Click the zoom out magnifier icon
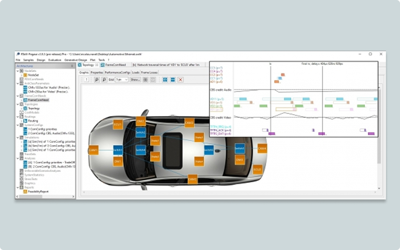This screenshot has width=400, height=250. (104, 80)
